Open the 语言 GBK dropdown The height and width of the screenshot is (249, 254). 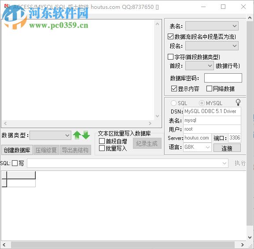tap(197, 147)
